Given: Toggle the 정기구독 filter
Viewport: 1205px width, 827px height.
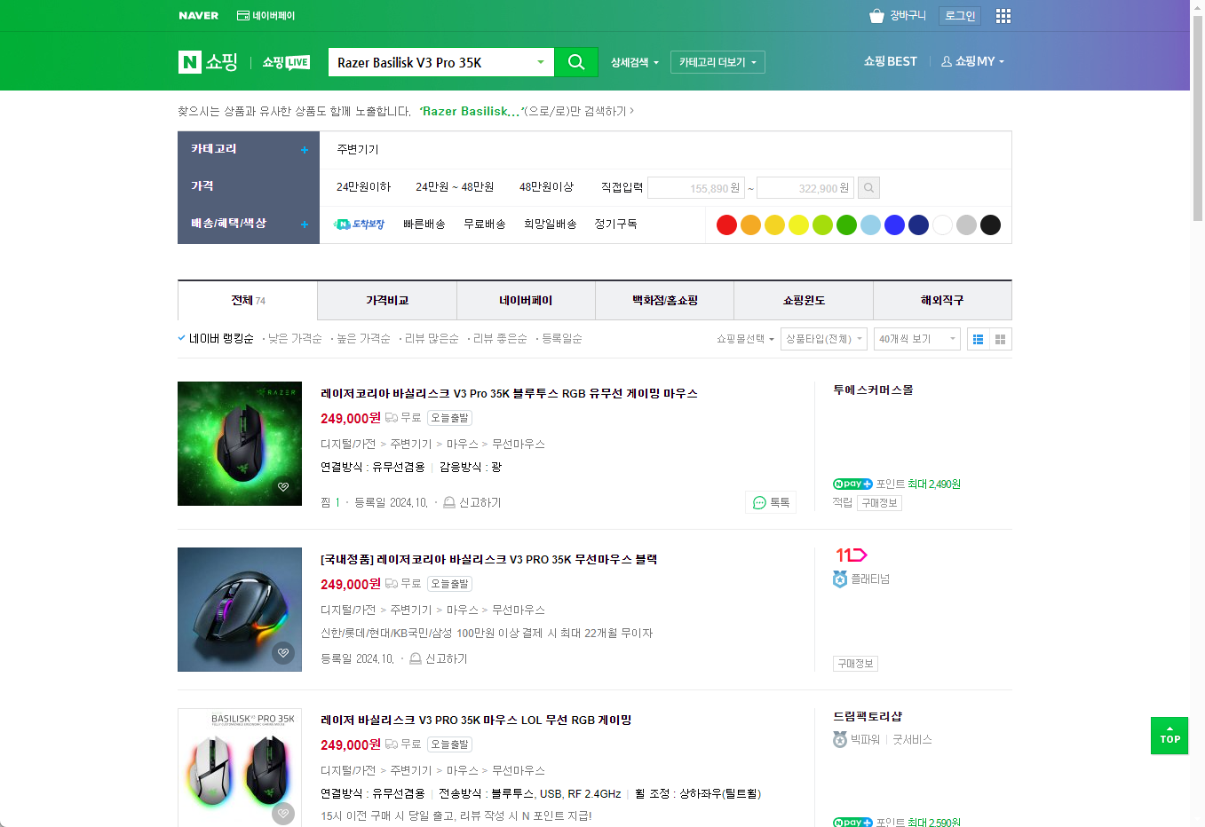Looking at the screenshot, I should coord(615,224).
